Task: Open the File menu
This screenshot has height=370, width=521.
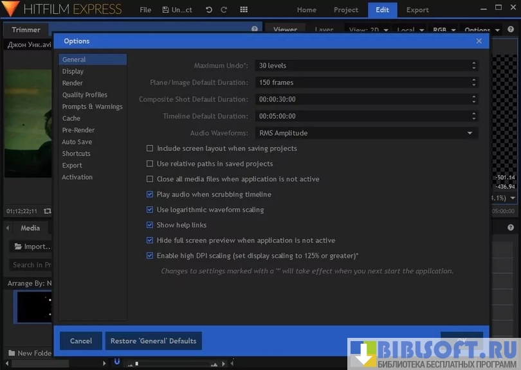Action: tap(145, 10)
